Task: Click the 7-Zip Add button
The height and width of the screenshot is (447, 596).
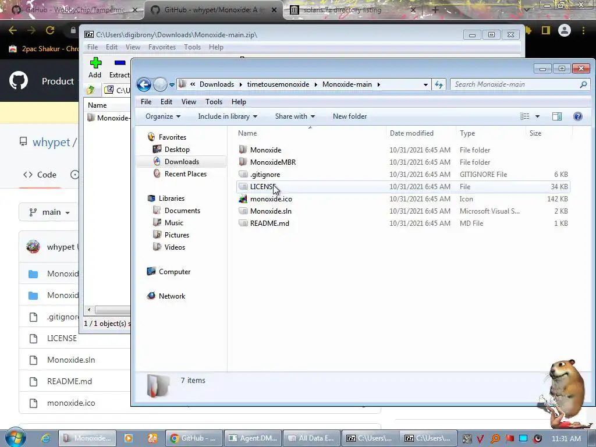Action: [x=95, y=68]
